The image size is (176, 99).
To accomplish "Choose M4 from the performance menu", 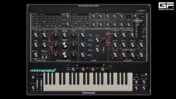I will pos(136,36).
